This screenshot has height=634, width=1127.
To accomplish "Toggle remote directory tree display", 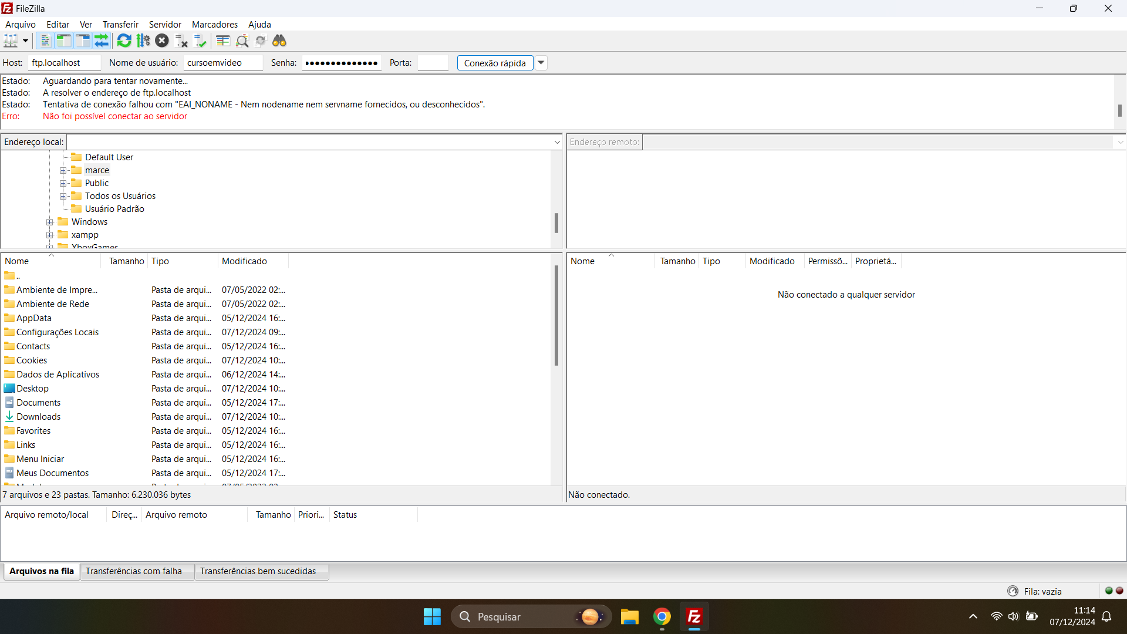I will (83, 41).
